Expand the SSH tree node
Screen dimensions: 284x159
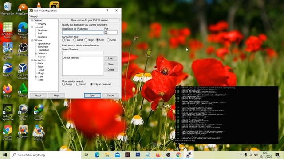click(36, 76)
